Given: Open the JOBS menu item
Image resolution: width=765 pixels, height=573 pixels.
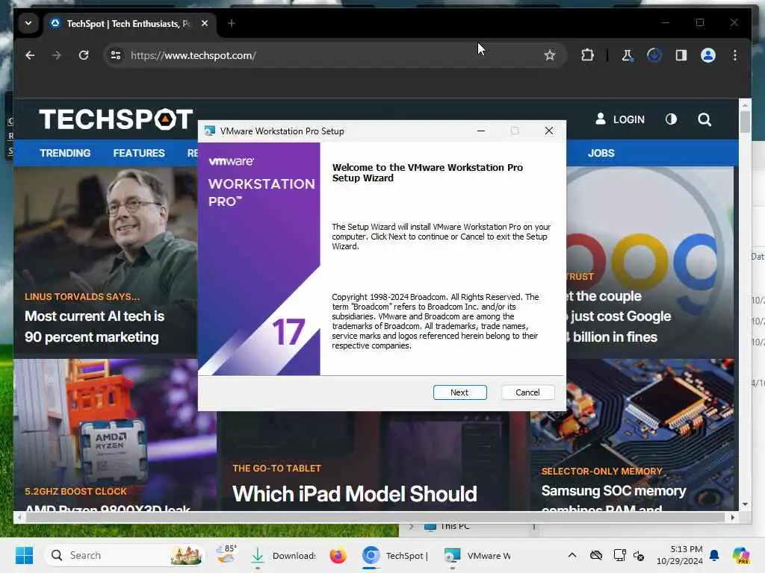Looking at the screenshot, I should click(x=601, y=153).
